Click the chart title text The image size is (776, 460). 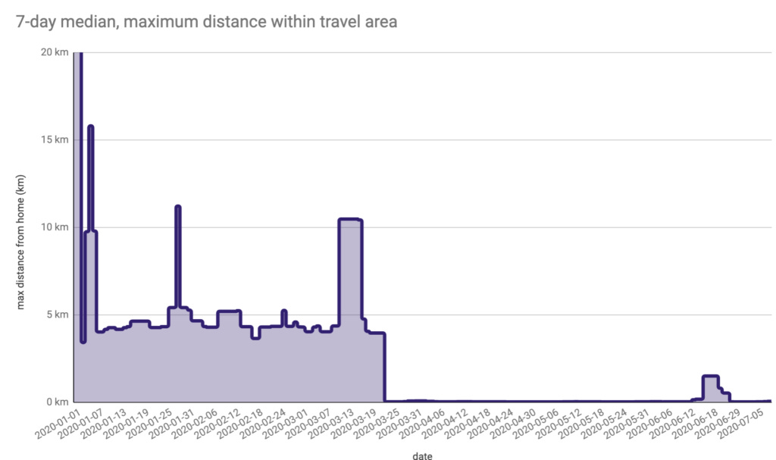coord(206,22)
